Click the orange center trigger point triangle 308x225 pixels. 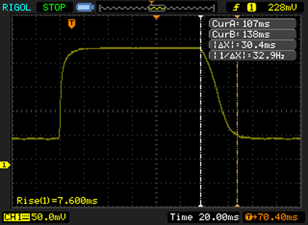pyautogui.click(x=157, y=17)
